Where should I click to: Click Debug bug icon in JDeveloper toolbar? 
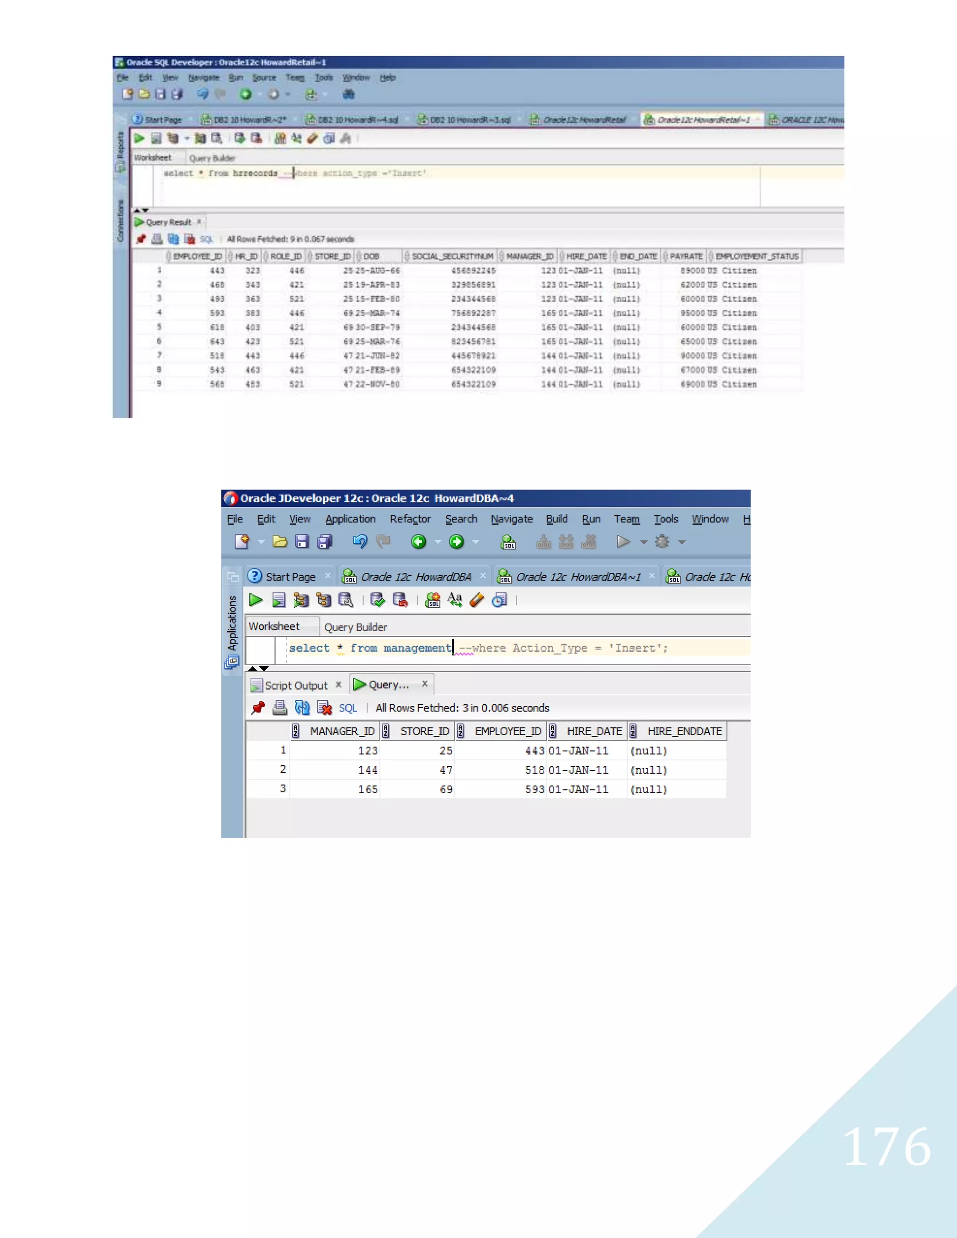[662, 541]
